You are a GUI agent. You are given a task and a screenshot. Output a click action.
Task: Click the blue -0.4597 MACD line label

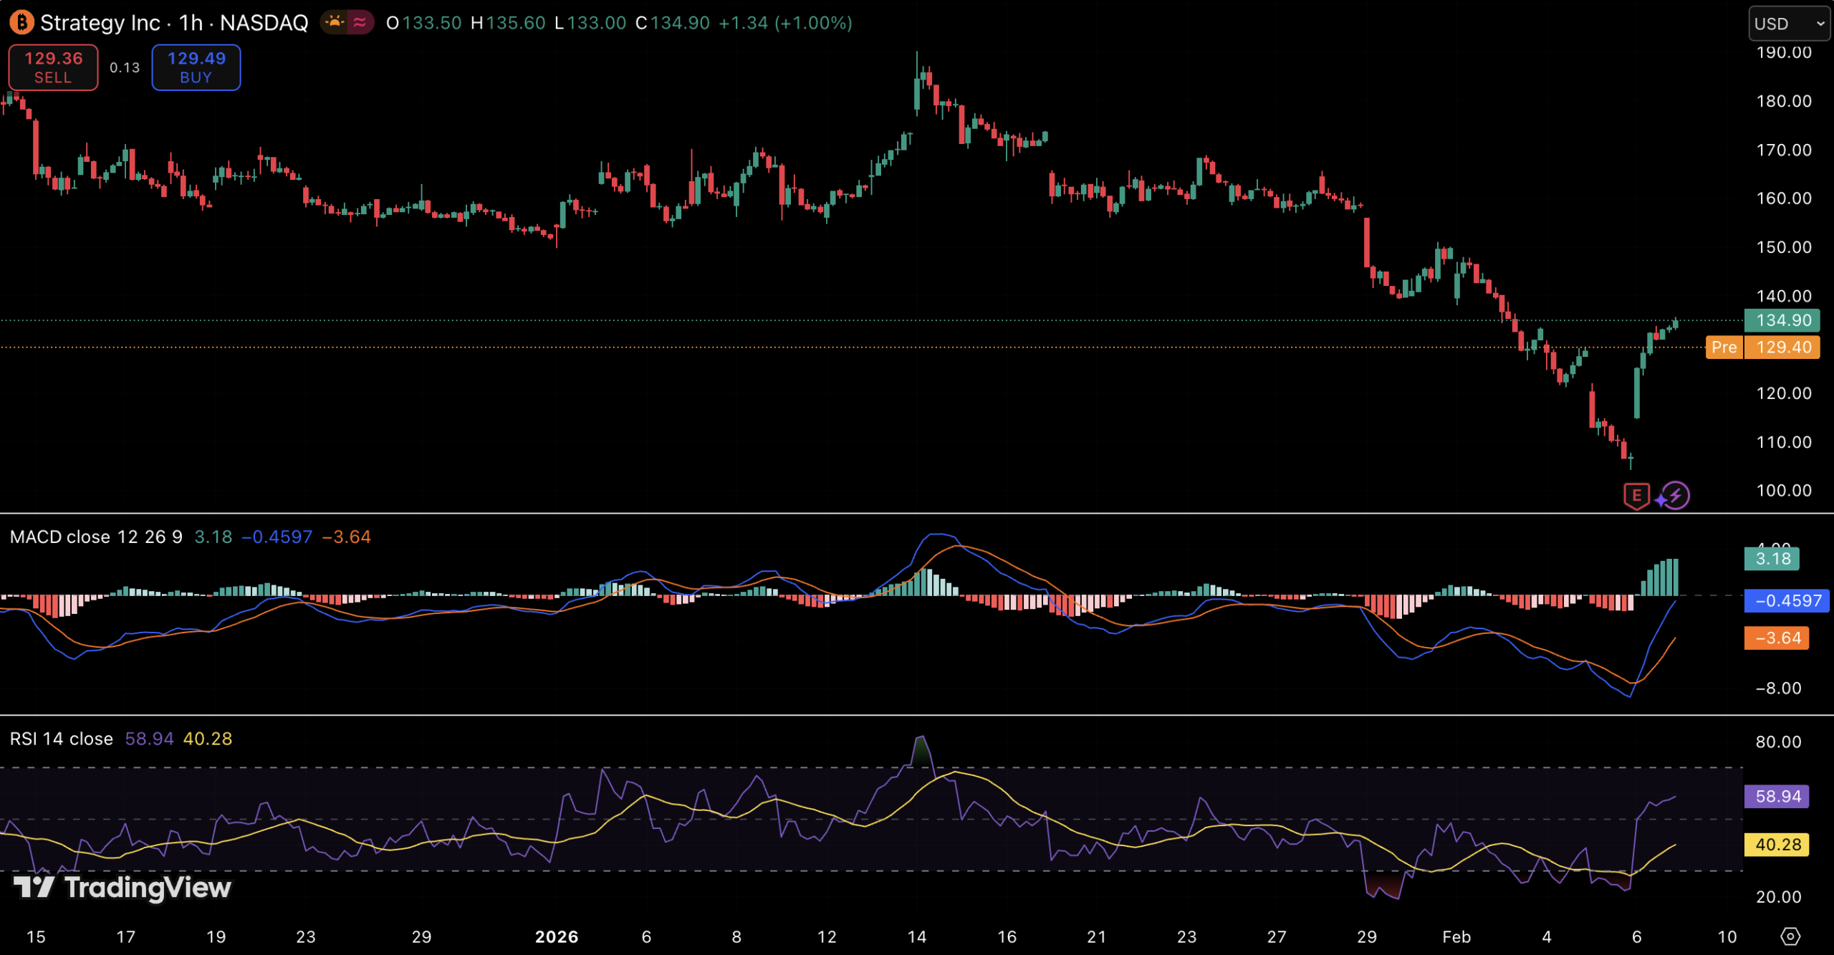pos(1787,600)
